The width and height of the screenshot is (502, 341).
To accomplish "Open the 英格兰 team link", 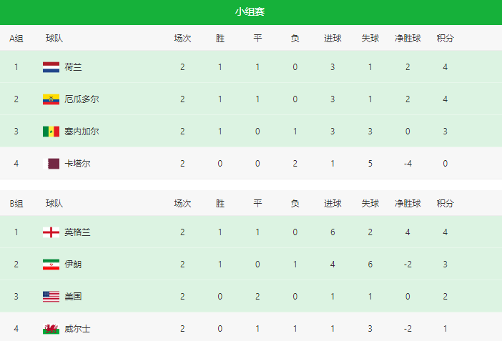I will (x=77, y=232).
